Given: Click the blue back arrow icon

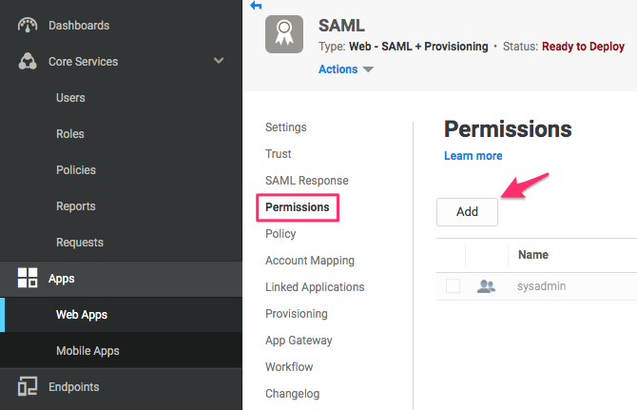Looking at the screenshot, I should (255, 6).
